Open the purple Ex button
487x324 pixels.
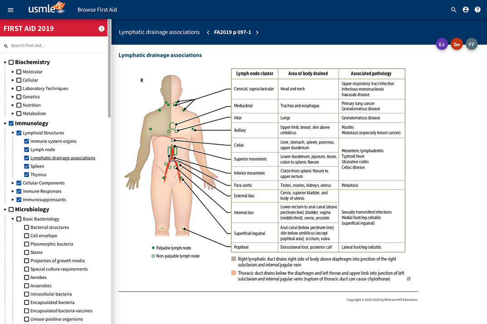click(x=442, y=44)
